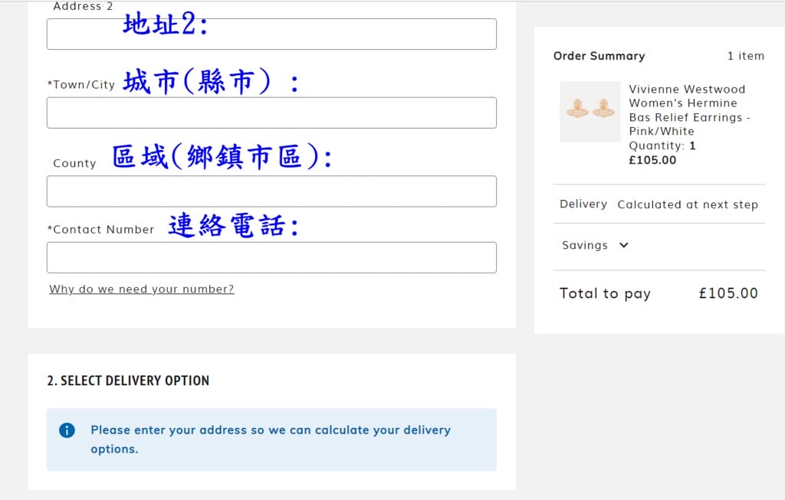Click the Address 2 input field
This screenshot has width=785, height=500.
click(271, 34)
